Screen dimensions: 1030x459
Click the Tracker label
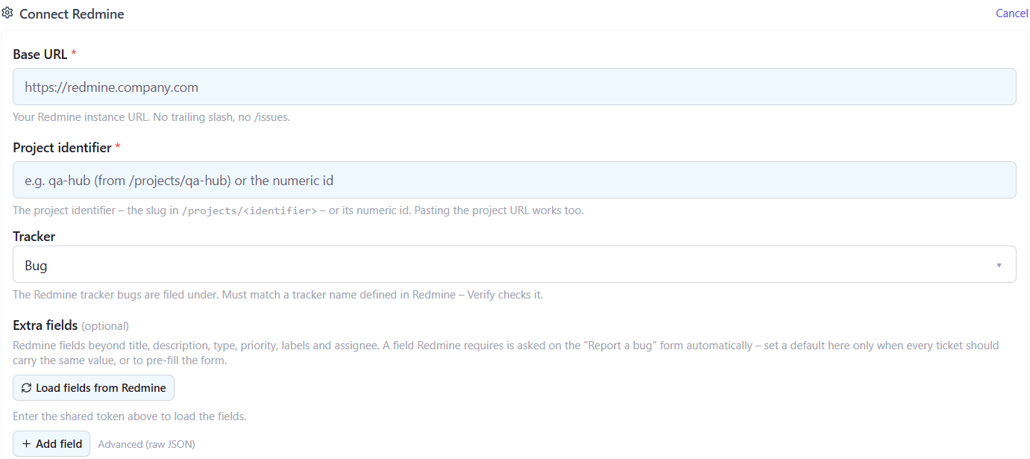34,236
